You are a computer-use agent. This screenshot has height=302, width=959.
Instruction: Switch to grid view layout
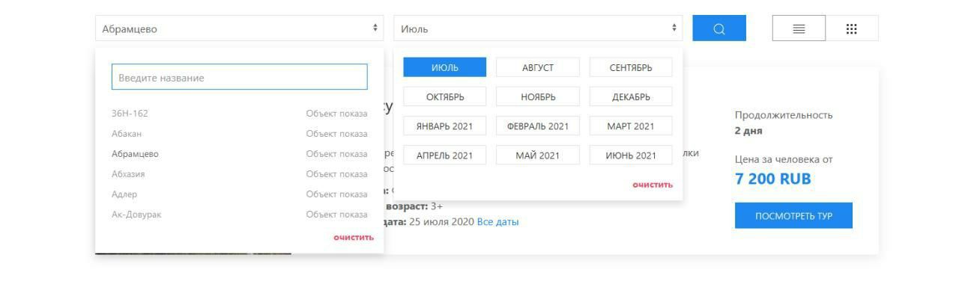[852, 28]
